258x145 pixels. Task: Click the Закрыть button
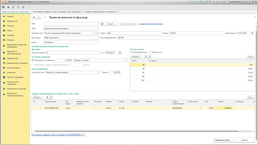click(244, 140)
